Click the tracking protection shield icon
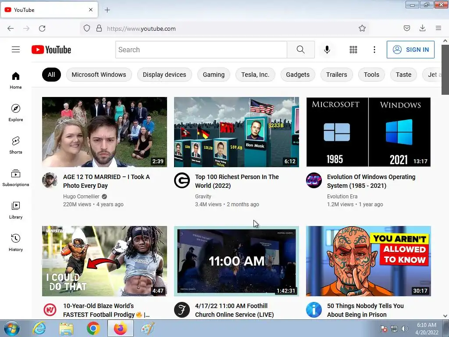This screenshot has width=449, height=337. click(87, 29)
